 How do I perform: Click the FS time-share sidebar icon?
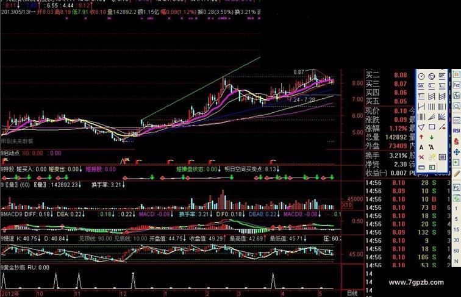click(456, 188)
